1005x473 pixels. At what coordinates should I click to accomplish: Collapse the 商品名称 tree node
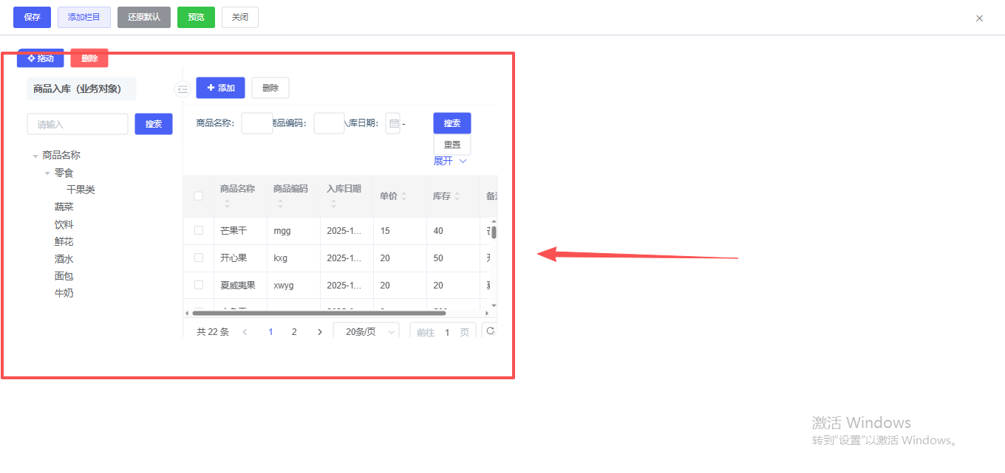point(35,156)
